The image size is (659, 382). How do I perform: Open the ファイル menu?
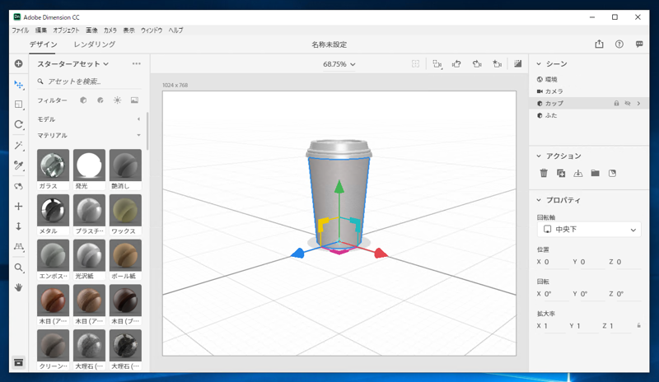click(x=20, y=30)
